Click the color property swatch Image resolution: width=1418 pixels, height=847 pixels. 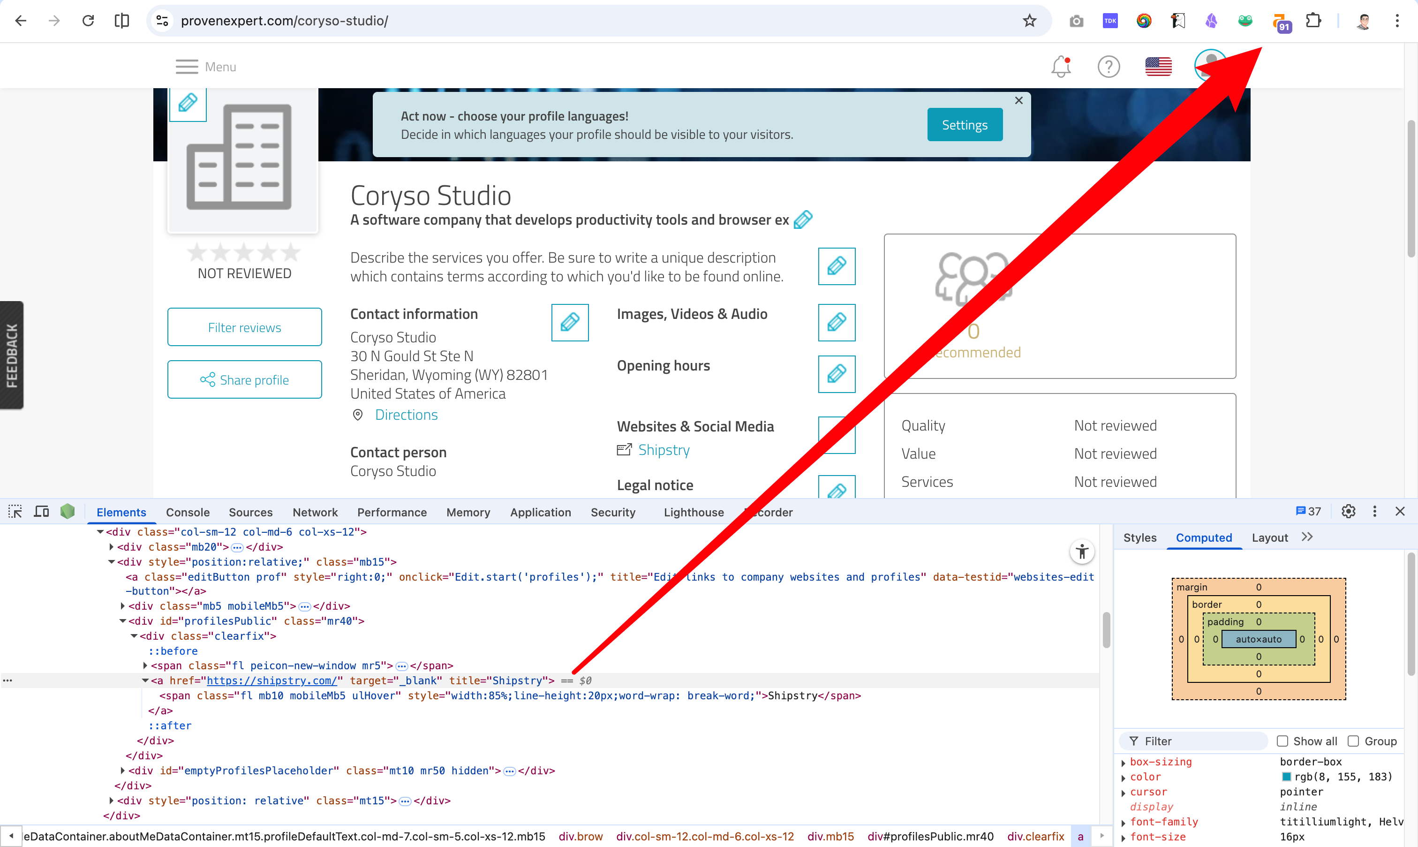tap(1286, 777)
